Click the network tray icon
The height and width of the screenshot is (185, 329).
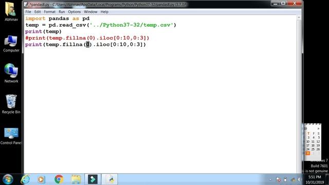point(293,179)
